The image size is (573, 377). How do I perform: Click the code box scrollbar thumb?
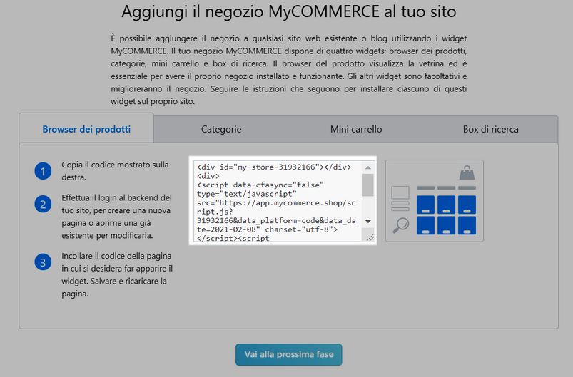coord(368,185)
